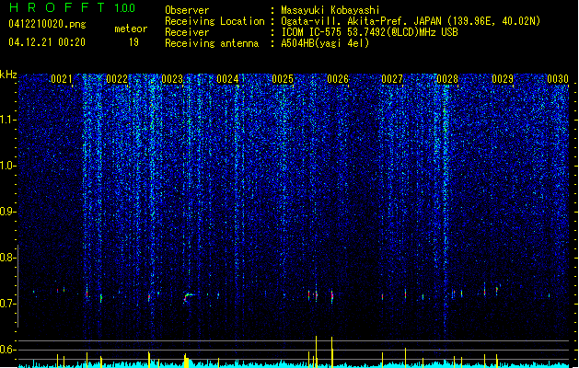This screenshot has height=368, width=579.
Task: Click the kHz axis unit label
Action: [8, 75]
